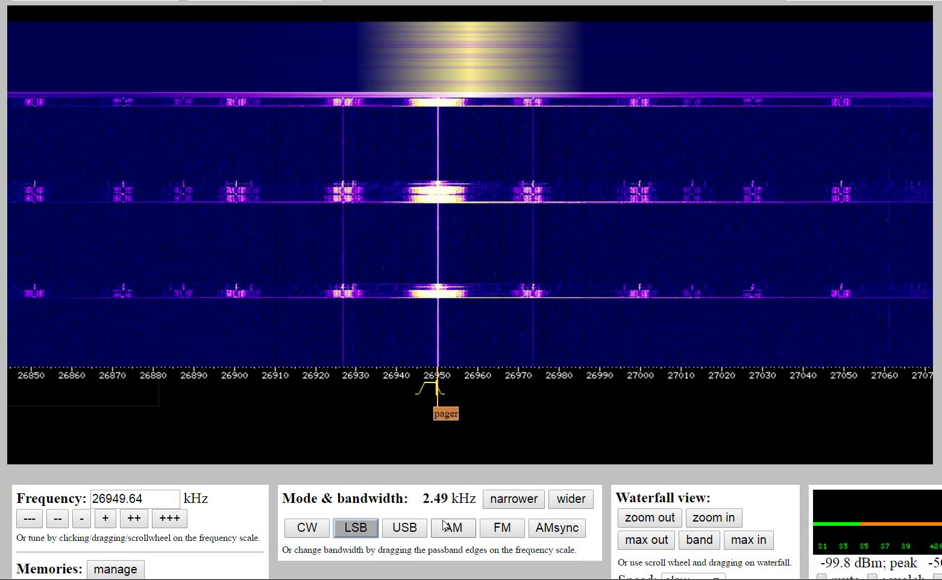
Task: Tune down one step with the '-' button
Action: [x=82, y=519]
